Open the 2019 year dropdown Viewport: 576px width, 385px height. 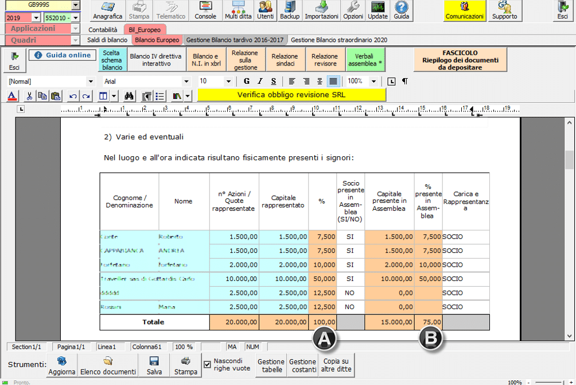point(36,18)
